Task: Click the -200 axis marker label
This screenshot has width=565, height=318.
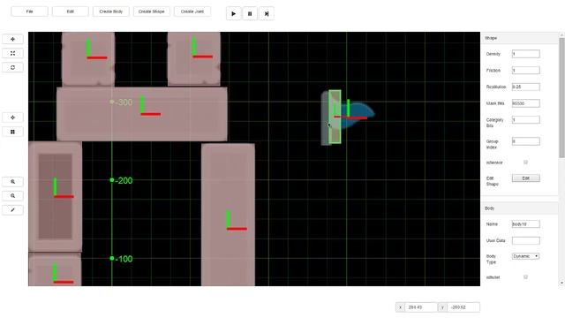Action: 124,180
